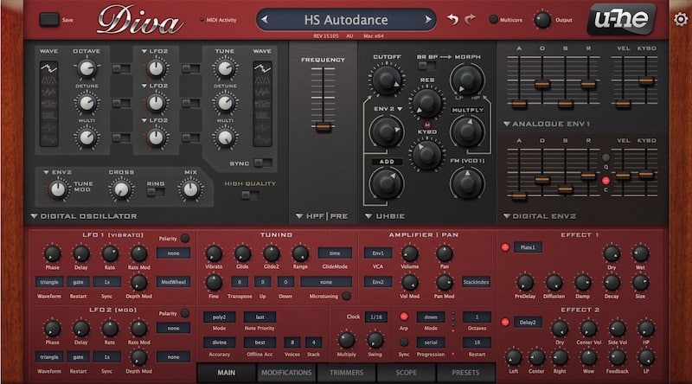Viewport: 692px width, 384px height.
Task: Click the redo arrow icon
Action: pos(470,19)
